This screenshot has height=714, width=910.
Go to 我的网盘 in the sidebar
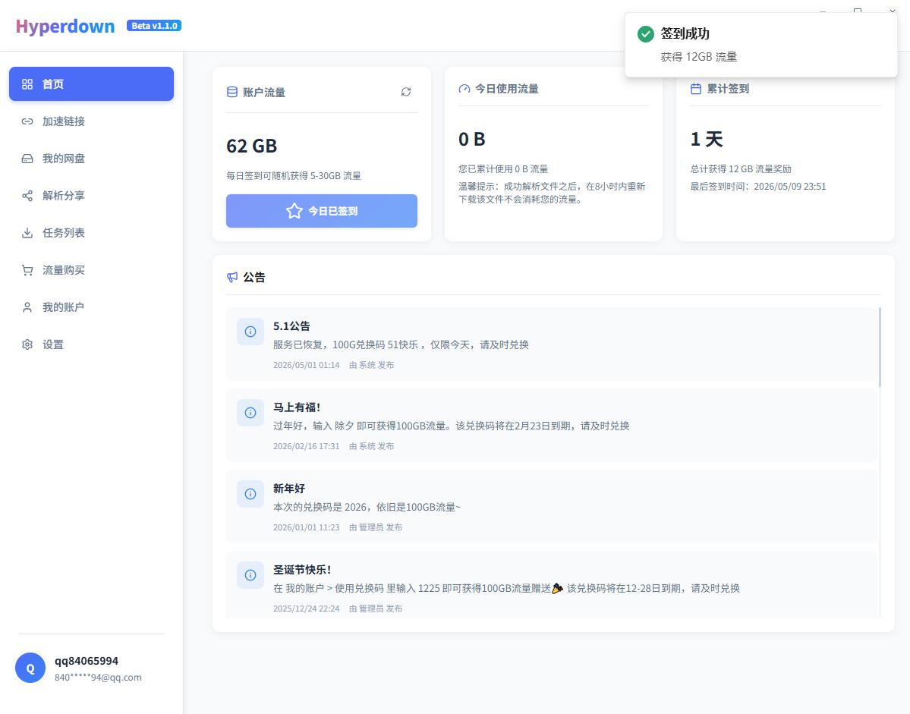[91, 159]
